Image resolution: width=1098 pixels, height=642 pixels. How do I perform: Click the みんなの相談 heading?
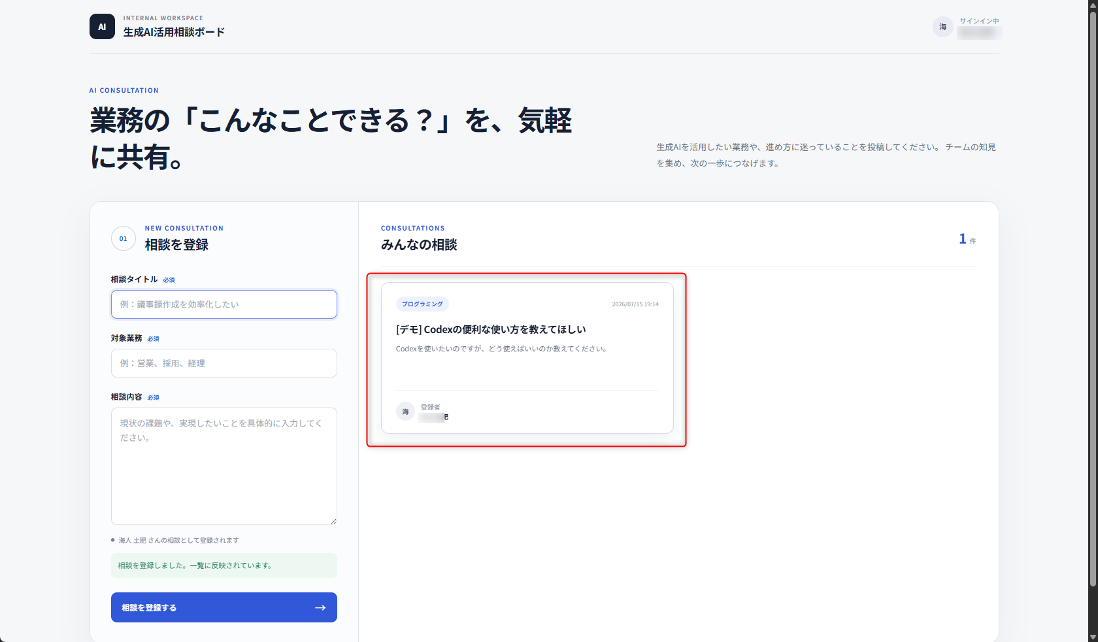click(419, 245)
